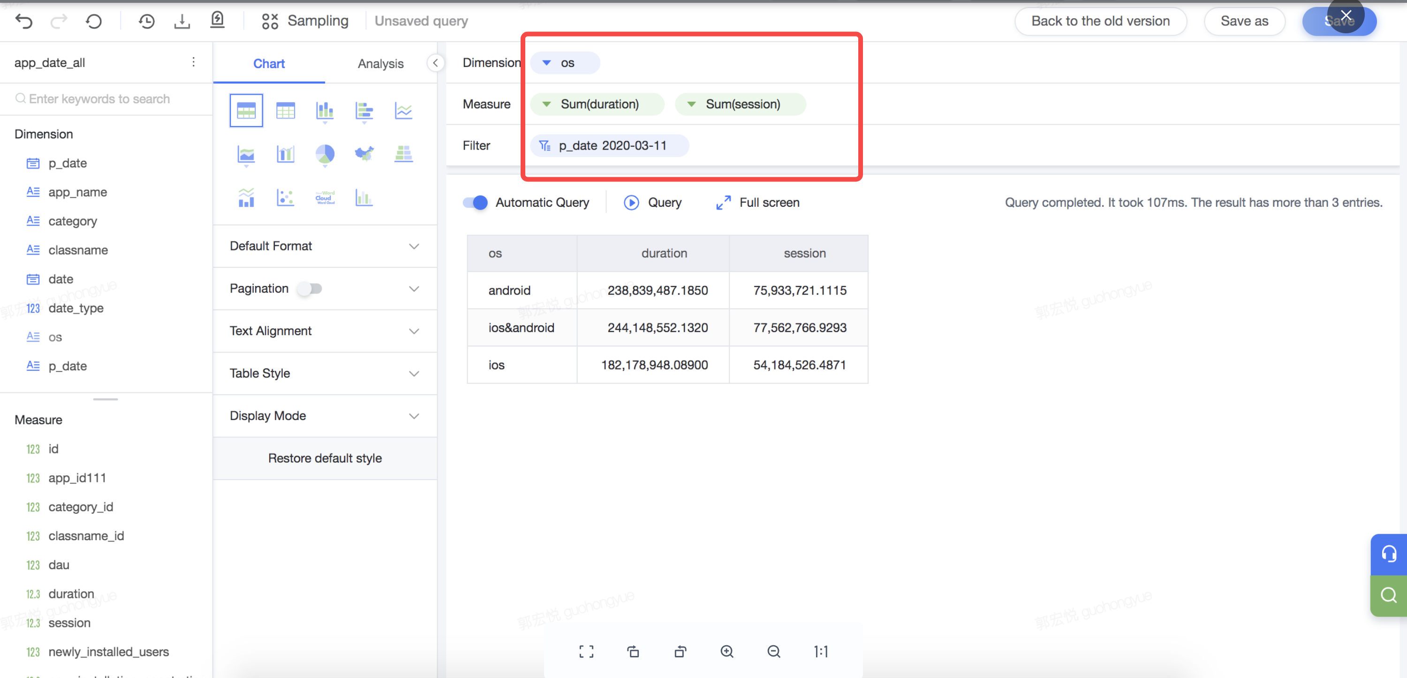Expand the Display Mode section
The height and width of the screenshot is (678, 1407).
coord(325,416)
